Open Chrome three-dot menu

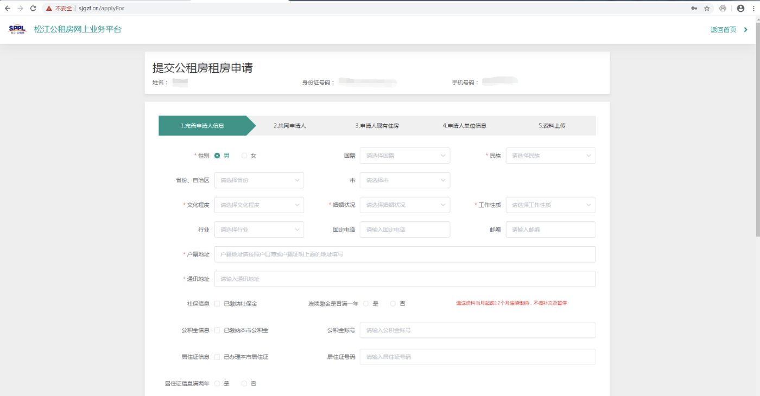point(753,9)
